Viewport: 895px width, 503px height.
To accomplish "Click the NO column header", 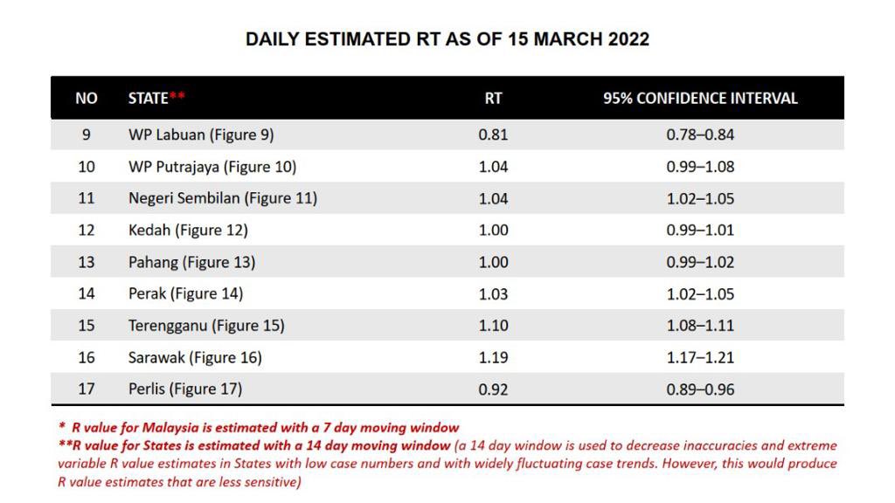I will click(x=87, y=98).
